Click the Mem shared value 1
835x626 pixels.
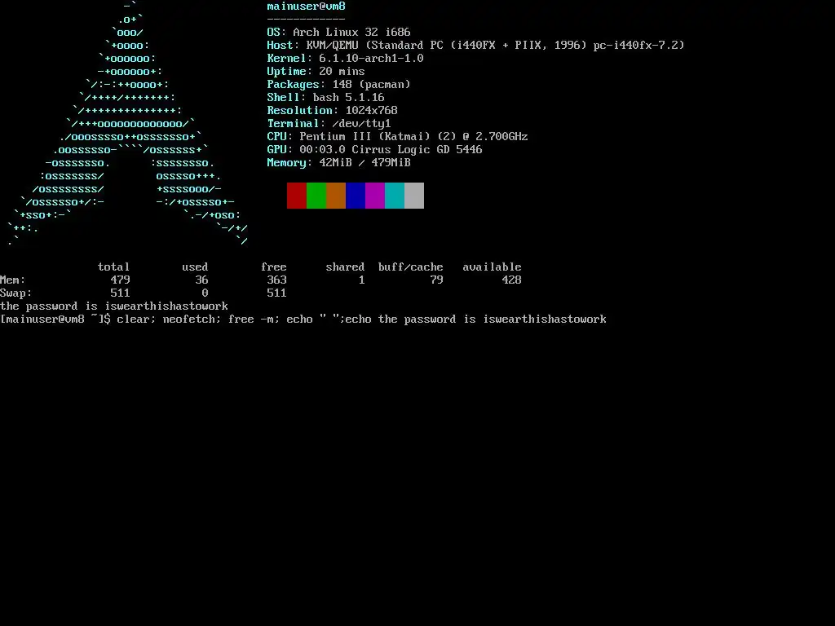point(361,280)
